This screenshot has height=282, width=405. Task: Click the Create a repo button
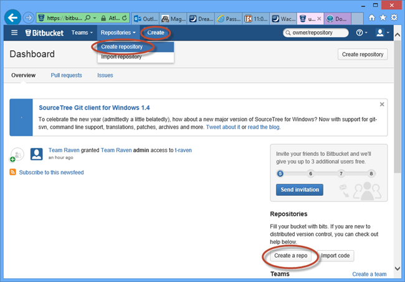292,256
